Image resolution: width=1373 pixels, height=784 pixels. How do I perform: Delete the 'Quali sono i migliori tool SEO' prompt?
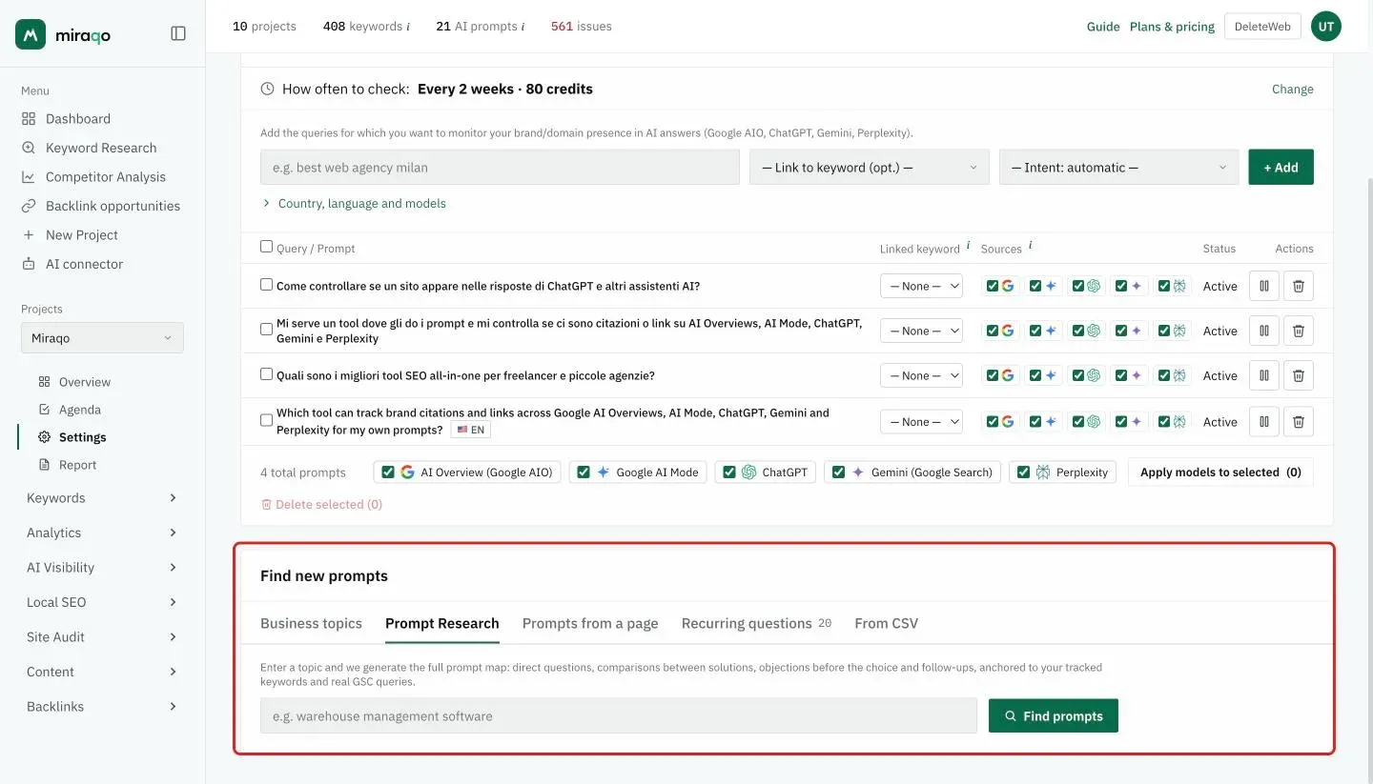point(1299,375)
